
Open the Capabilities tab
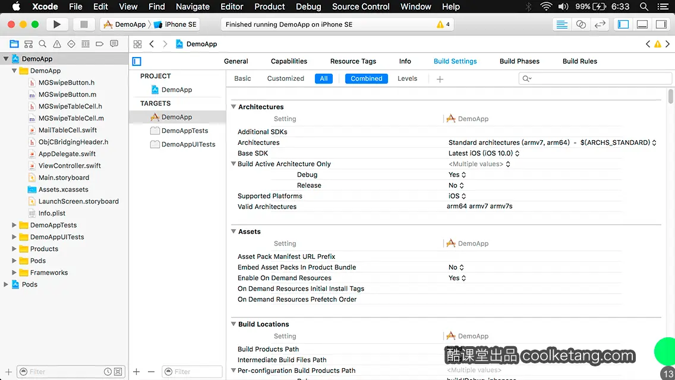(x=289, y=61)
